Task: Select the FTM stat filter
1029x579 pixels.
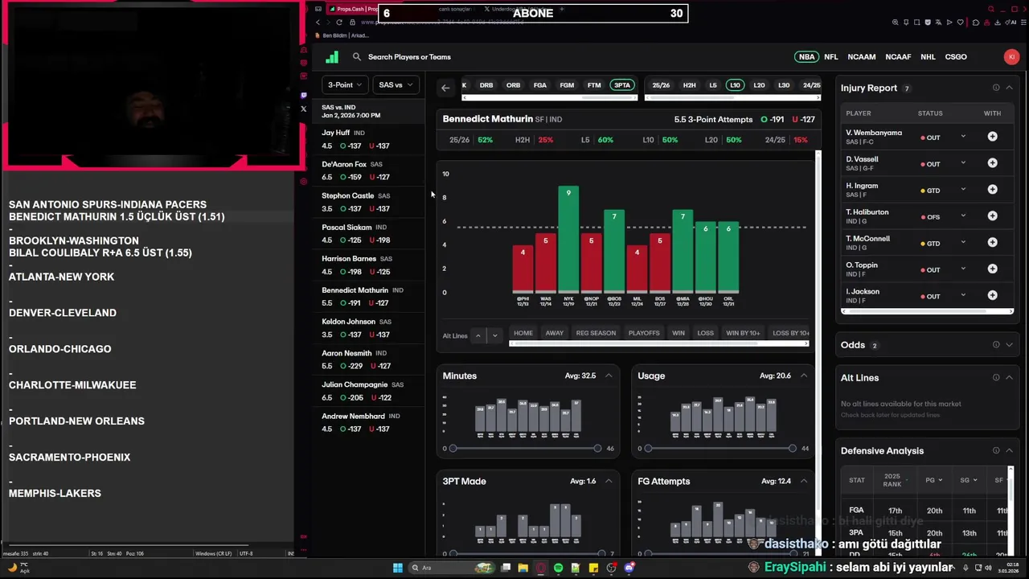Action: (594, 85)
